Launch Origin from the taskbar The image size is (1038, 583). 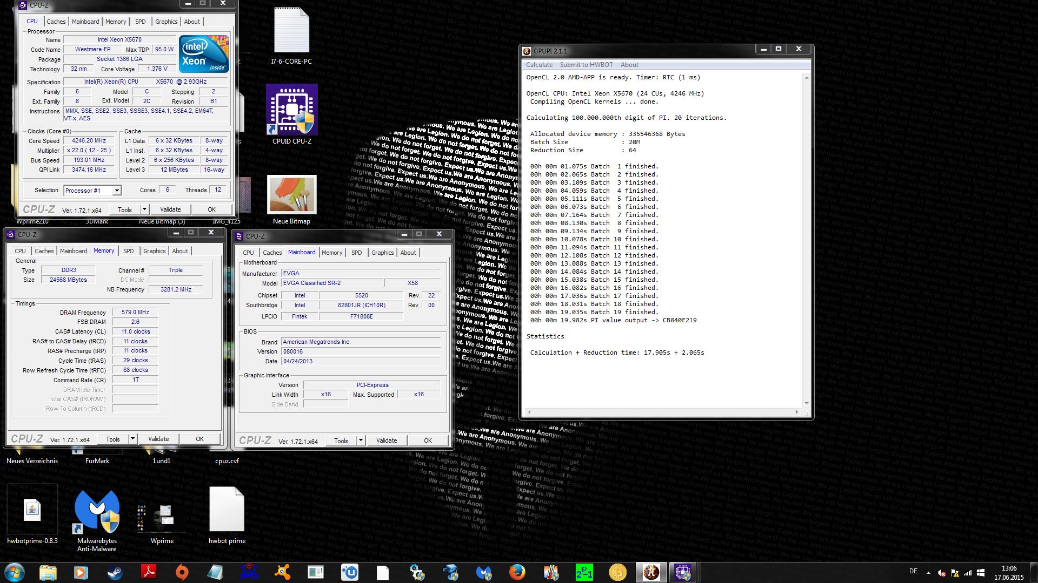(x=182, y=572)
